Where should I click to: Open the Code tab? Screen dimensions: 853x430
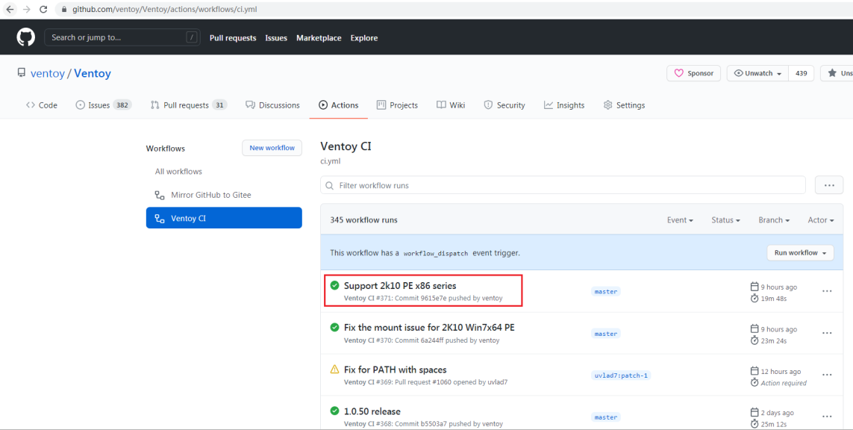click(x=41, y=105)
